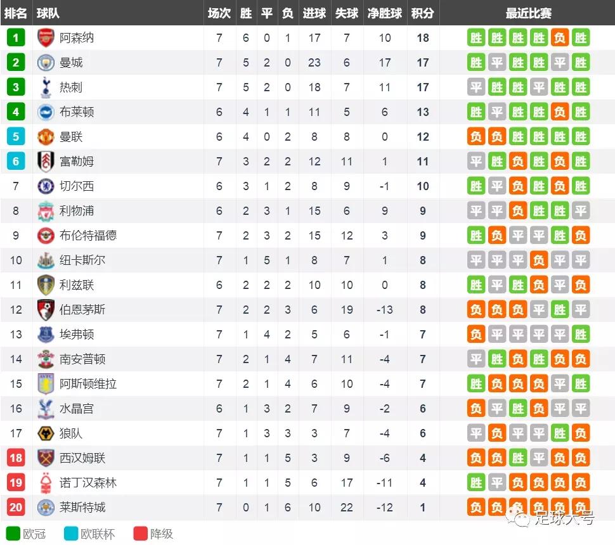Sort table by 进球 column header
The height and width of the screenshot is (545, 615).
pos(314,13)
